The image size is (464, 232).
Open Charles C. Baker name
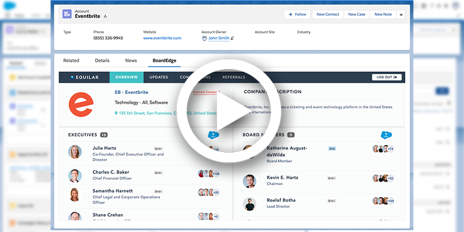111,172
